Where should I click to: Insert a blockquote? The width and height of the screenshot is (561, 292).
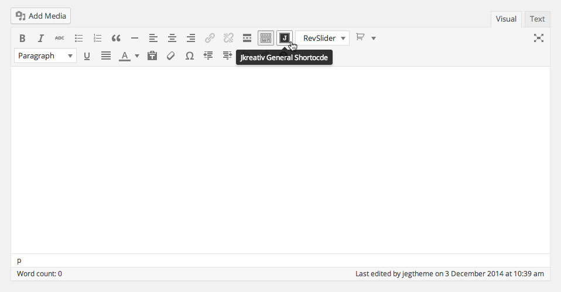tap(116, 39)
